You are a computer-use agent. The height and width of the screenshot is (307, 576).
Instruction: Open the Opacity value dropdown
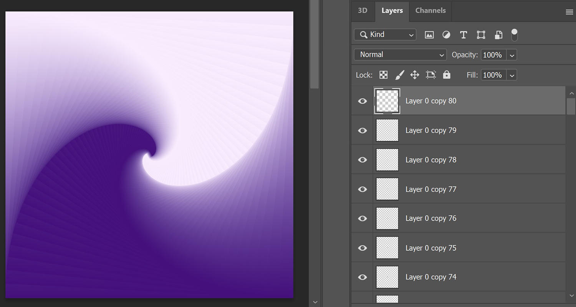pos(512,55)
